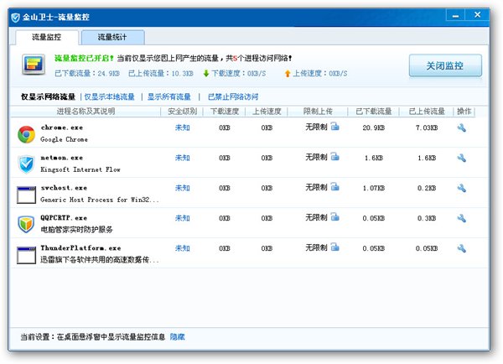Sort by 进程名称及其说明 column header

point(86,112)
